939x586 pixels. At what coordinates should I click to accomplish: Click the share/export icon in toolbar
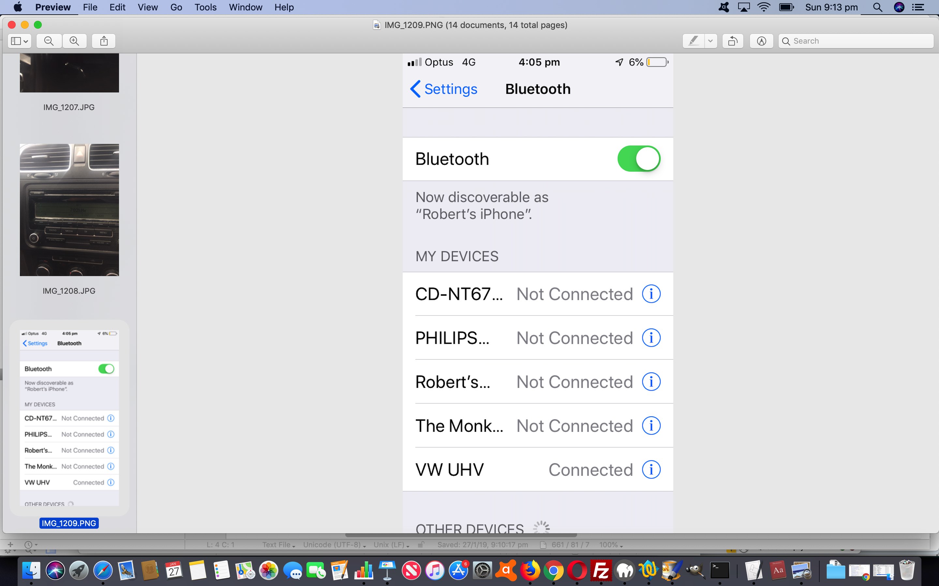coord(104,40)
